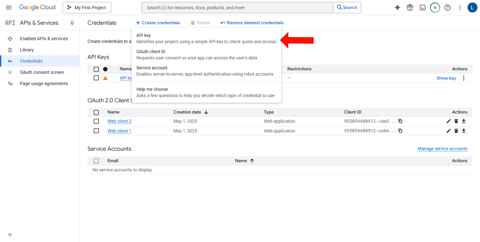Choose API key from the credentials menu
480x242 pixels.
tap(206, 38)
